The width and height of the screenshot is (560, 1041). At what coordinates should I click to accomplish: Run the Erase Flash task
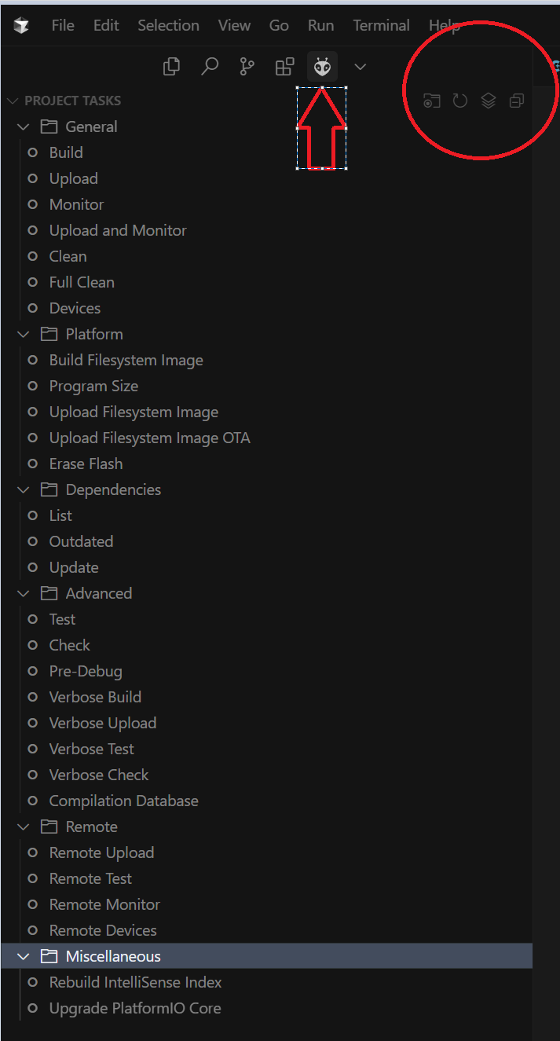[x=86, y=464]
